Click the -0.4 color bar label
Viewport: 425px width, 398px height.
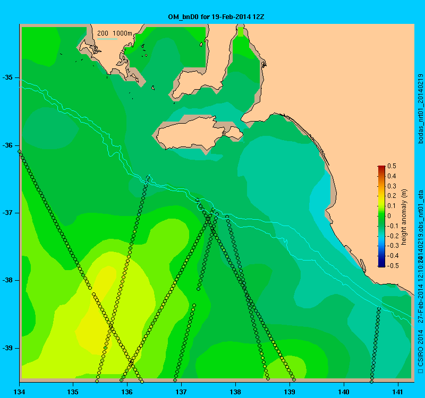click(393, 256)
